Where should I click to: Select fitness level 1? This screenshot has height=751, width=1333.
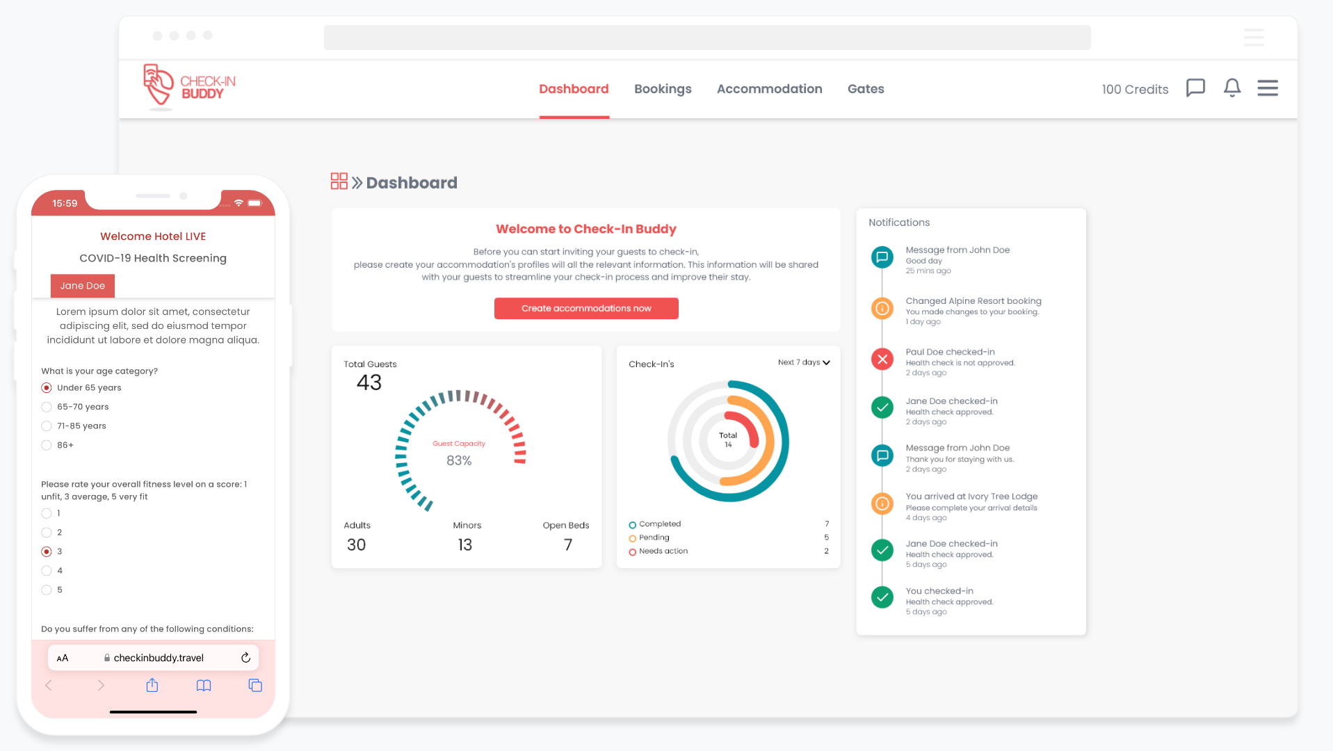(x=47, y=513)
